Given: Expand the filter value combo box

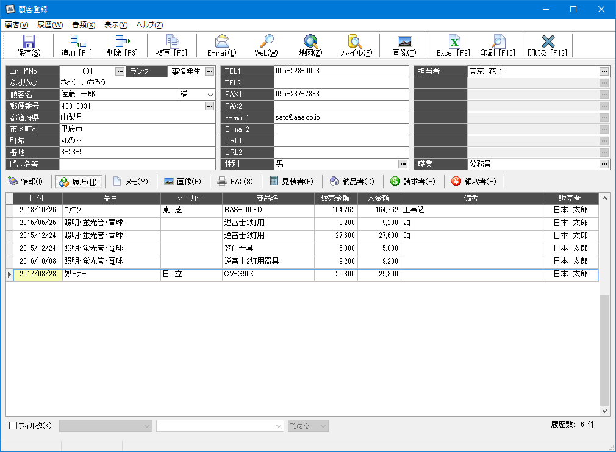Looking at the screenshot, I should [x=279, y=426].
